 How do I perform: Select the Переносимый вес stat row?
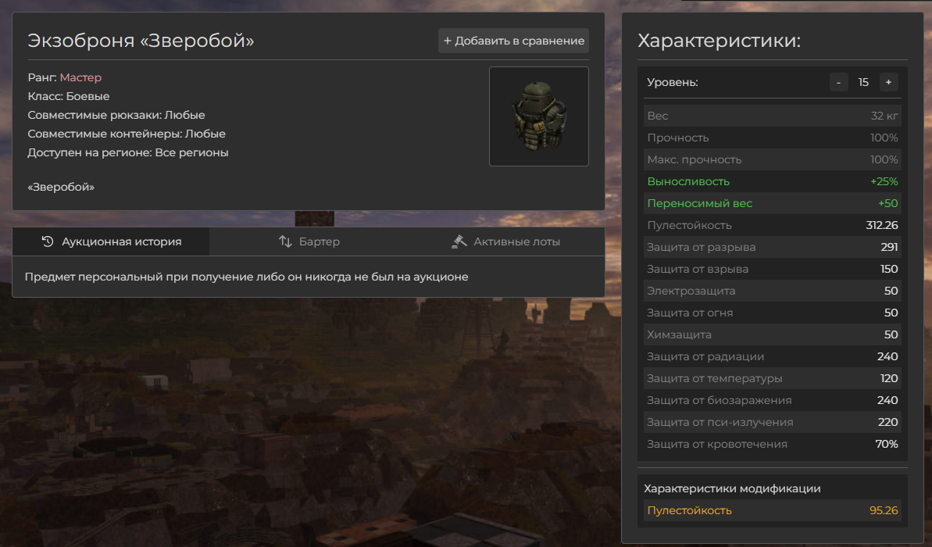[x=772, y=203]
